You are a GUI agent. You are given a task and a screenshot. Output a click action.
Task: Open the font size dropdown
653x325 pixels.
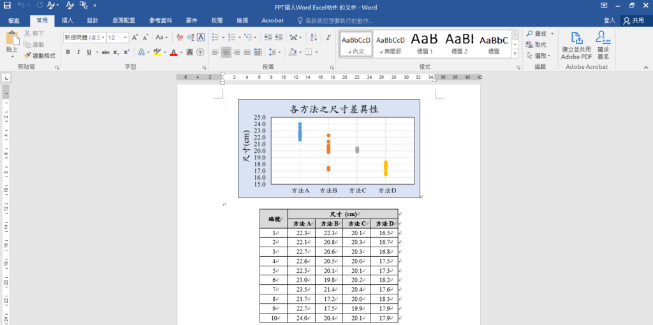[126, 38]
